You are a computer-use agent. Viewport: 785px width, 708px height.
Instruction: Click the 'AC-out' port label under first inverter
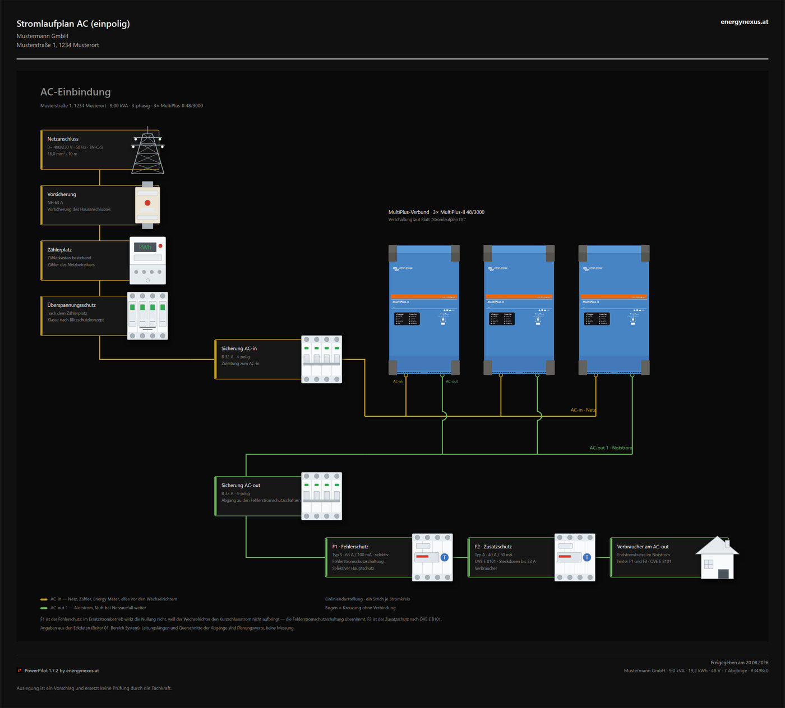click(x=451, y=381)
